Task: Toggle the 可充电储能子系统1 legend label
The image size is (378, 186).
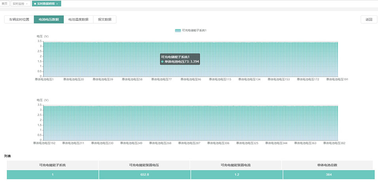Action: click(x=194, y=30)
